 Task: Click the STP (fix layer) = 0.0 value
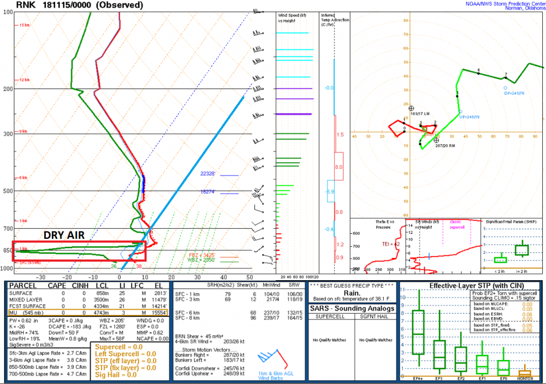[x=126, y=368]
